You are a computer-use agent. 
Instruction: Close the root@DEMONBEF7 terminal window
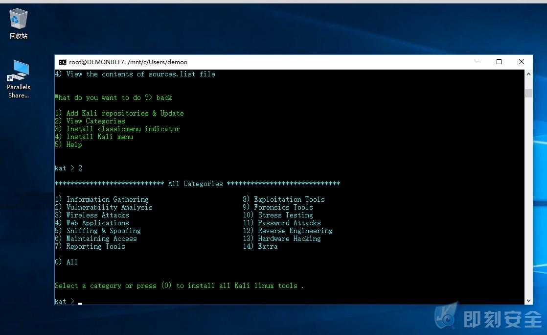click(x=521, y=62)
